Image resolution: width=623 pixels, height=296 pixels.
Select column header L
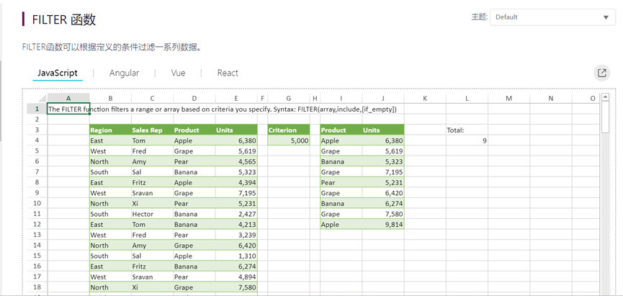467,99
